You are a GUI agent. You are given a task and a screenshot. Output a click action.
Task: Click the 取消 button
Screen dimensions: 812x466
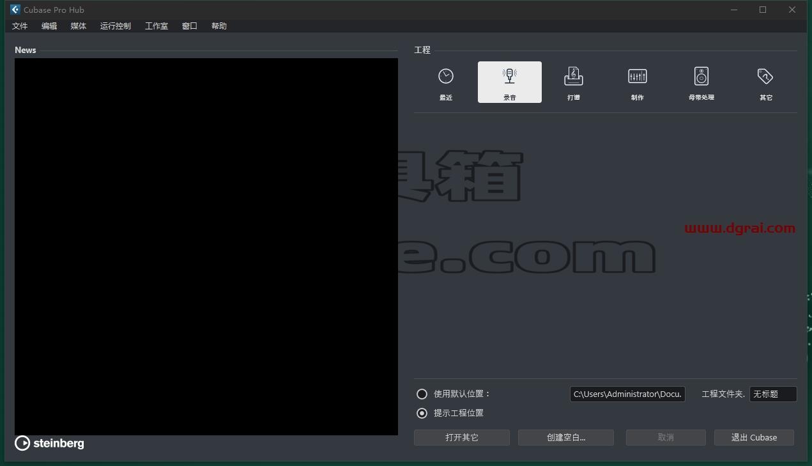666,437
